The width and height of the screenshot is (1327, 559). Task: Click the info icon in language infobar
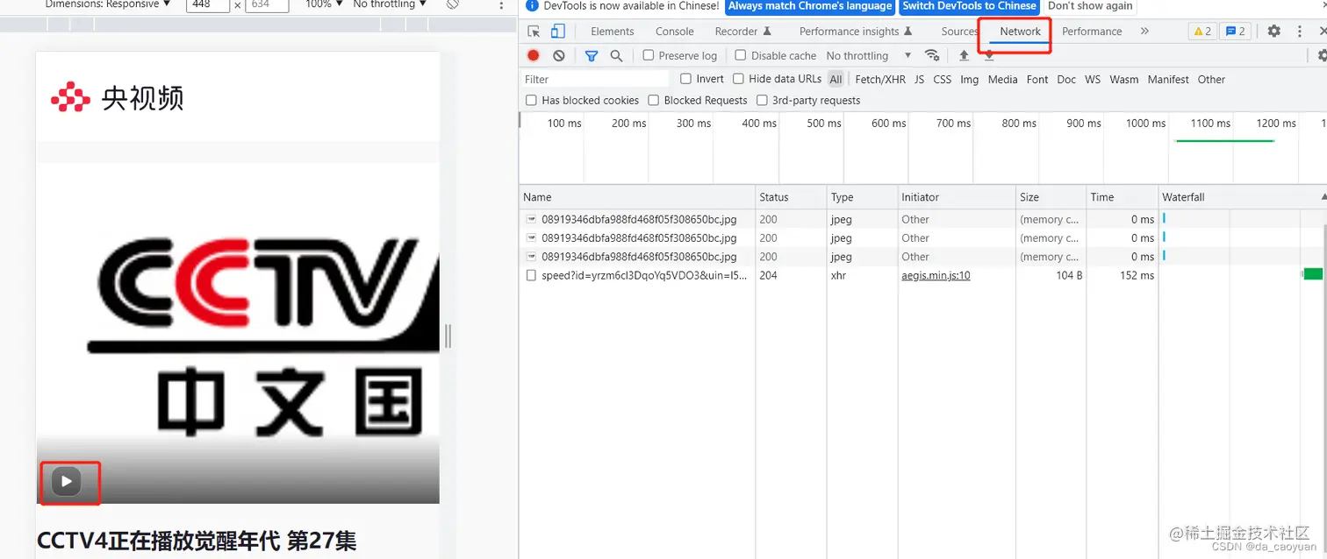click(x=532, y=5)
